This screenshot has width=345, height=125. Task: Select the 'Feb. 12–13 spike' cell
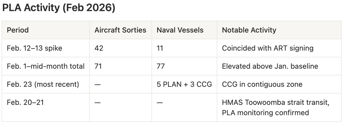tap(34, 48)
